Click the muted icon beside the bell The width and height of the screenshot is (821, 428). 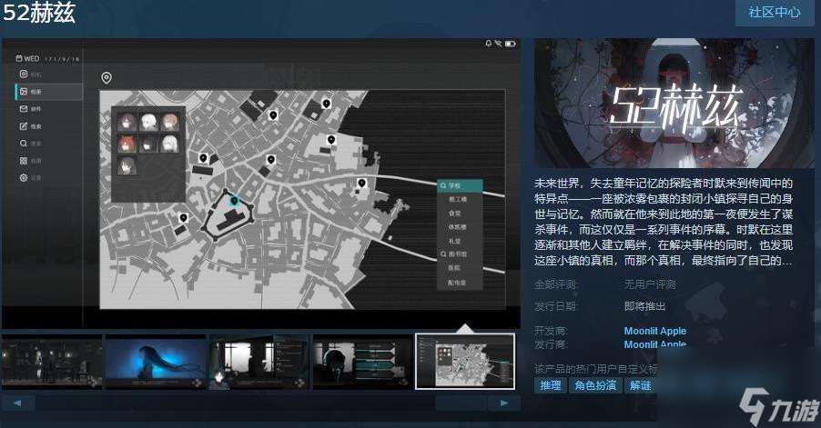click(499, 44)
